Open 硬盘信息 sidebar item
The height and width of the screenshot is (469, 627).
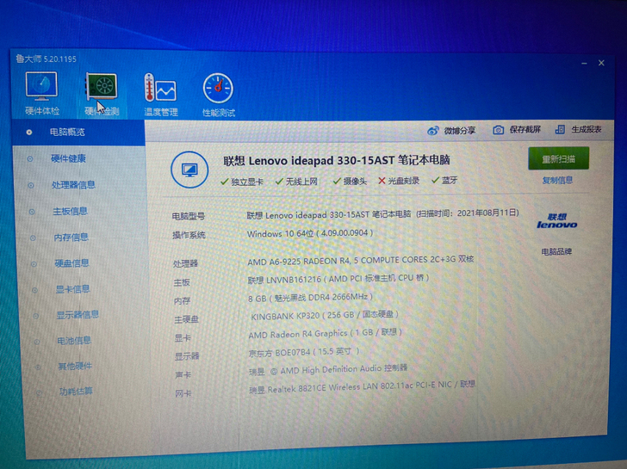pos(72,263)
